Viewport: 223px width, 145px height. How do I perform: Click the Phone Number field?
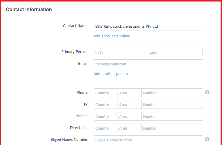coord(172,93)
